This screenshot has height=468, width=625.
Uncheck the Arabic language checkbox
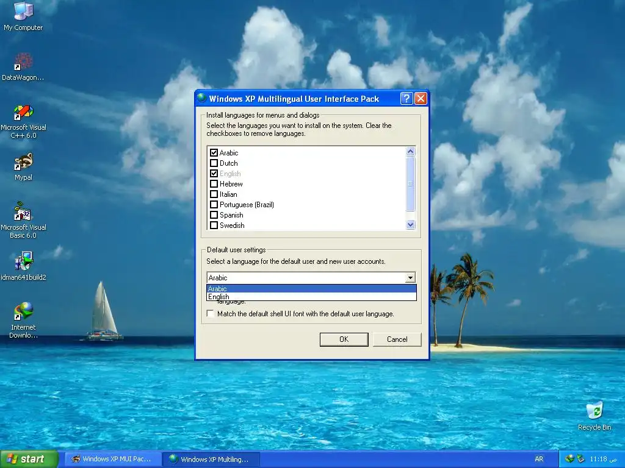(214, 152)
